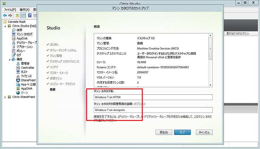Screen dimensions: 260x149
Task: Click the マシン カタログ tree icon
Action: [x=14, y=34]
